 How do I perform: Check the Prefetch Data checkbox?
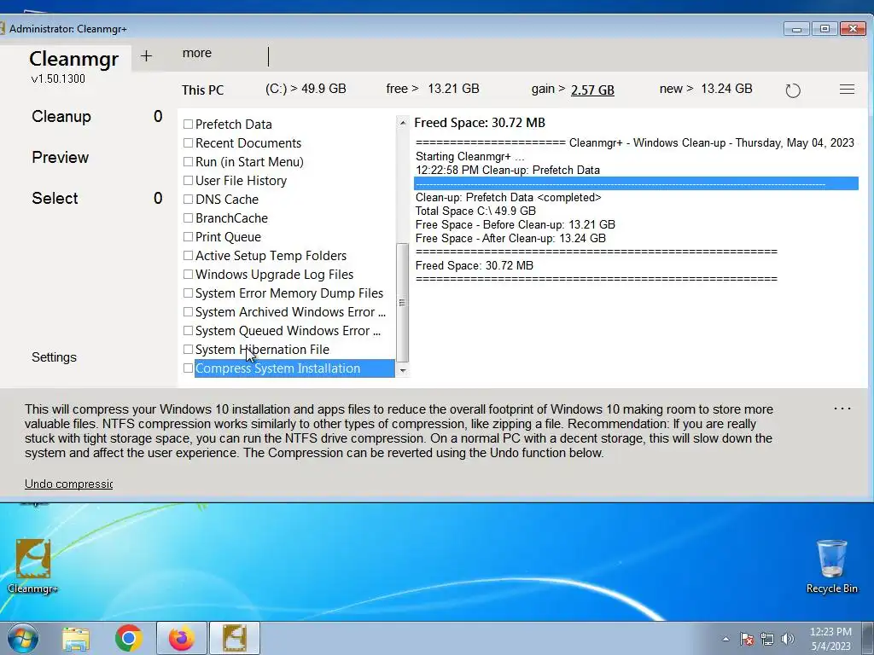(x=189, y=125)
